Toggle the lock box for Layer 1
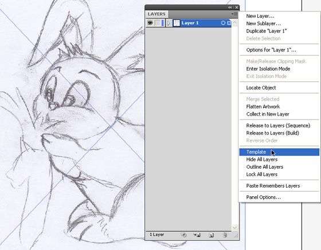Viewport: 321px width, 250px height. (x=158, y=23)
